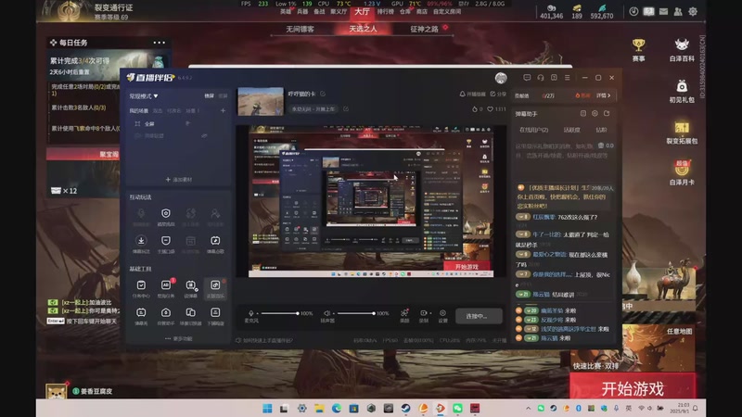742x417 pixels.
Task: Mute the 扬声器 speaker icon
Action: [x=326, y=313]
